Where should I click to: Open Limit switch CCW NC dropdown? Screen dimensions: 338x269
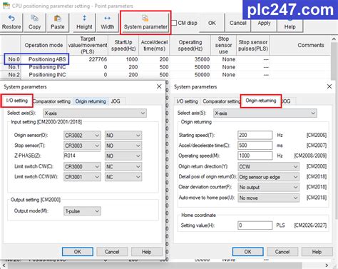coord(123,177)
